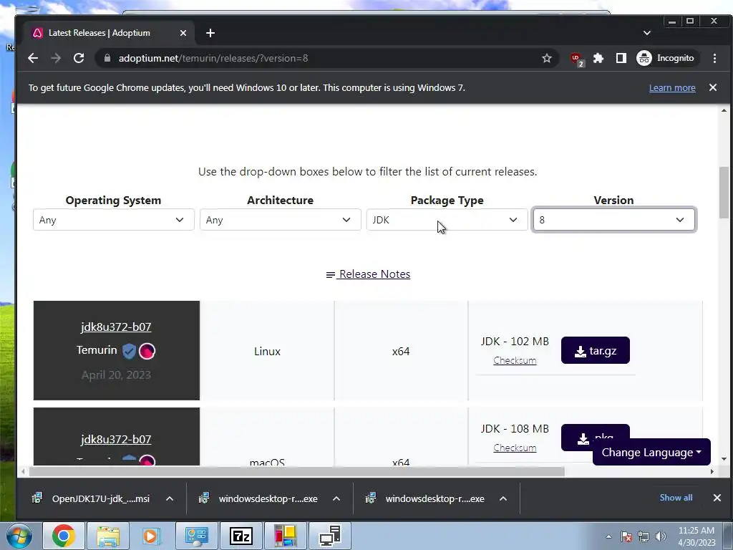Open the Architecture dropdown
The width and height of the screenshot is (733, 550).
point(280,220)
